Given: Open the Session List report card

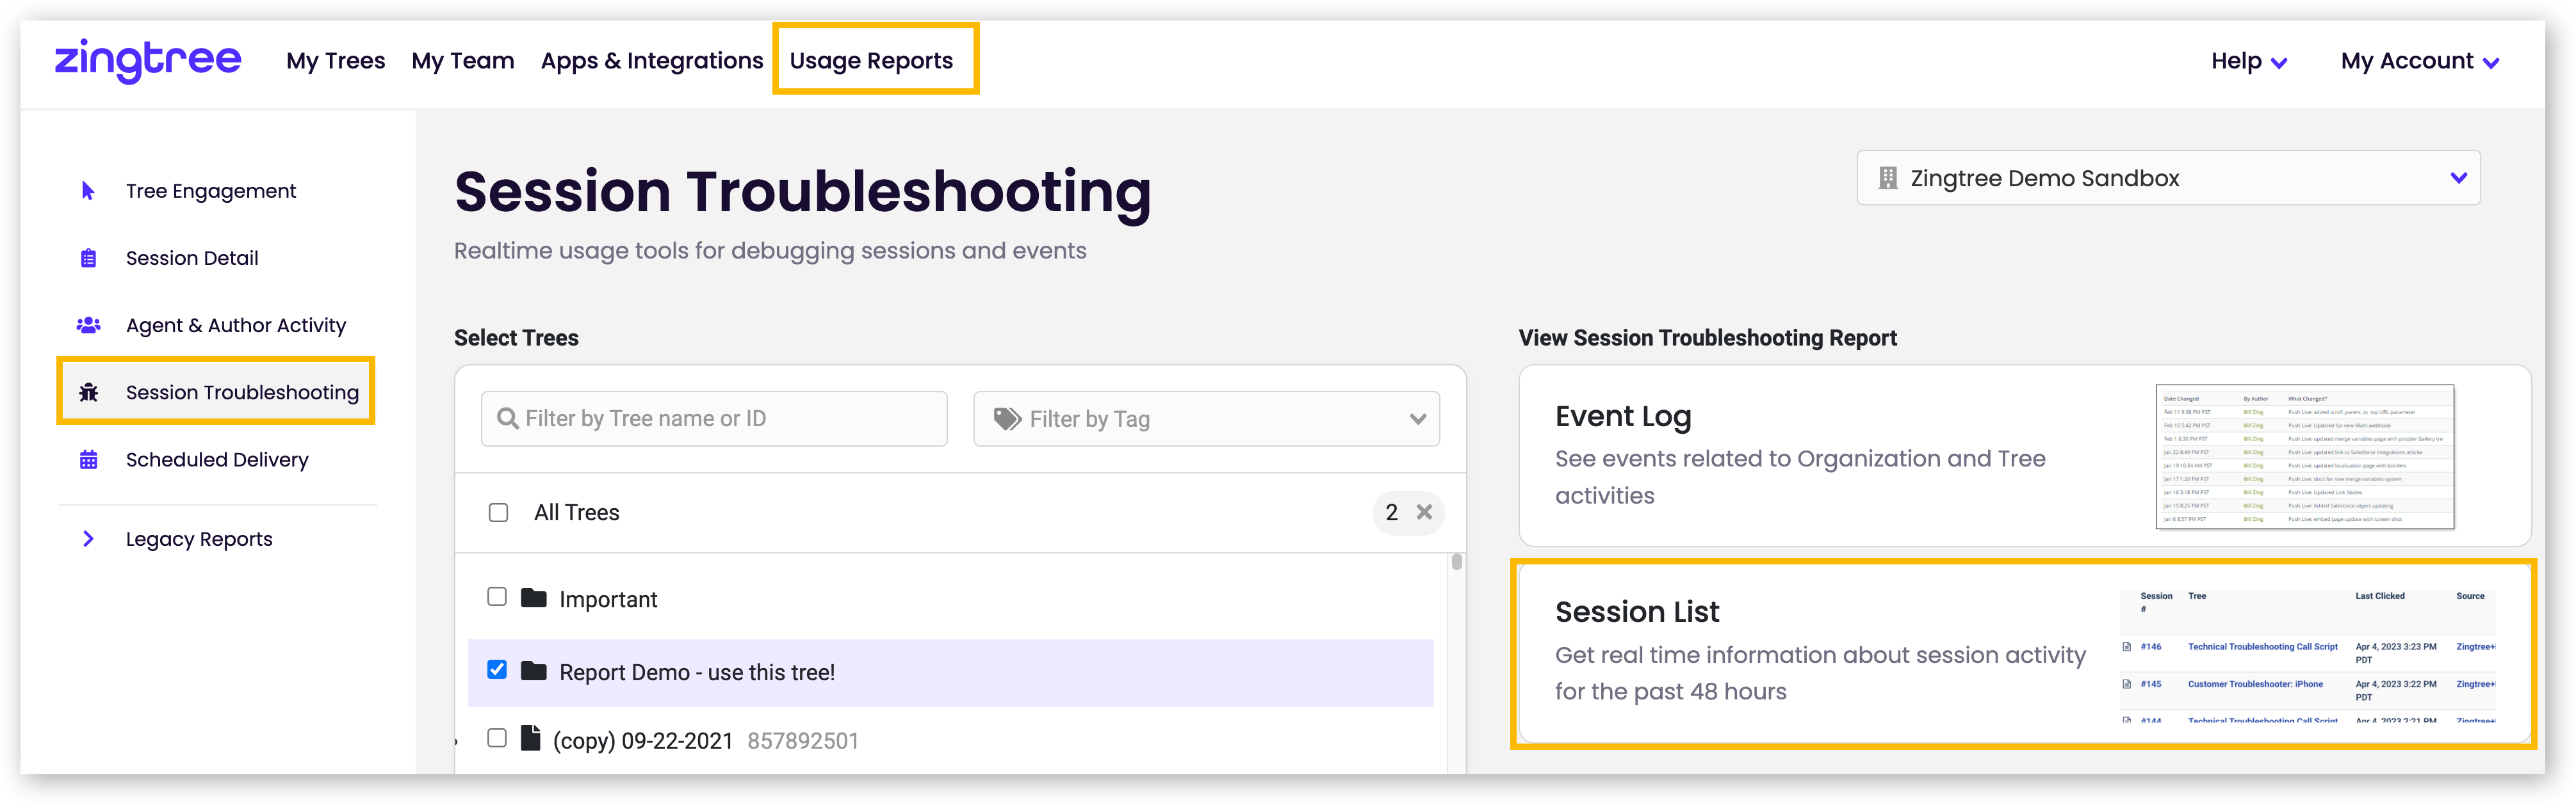Looking at the screenshot, I should pos(2024,654).
